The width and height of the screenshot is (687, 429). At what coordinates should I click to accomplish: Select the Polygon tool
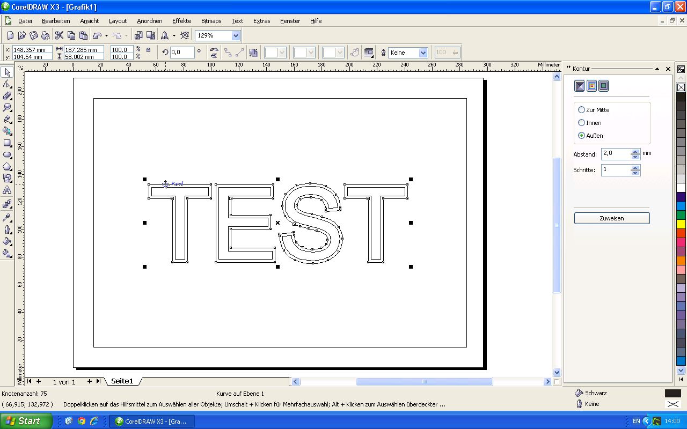(x=8, y=167)
